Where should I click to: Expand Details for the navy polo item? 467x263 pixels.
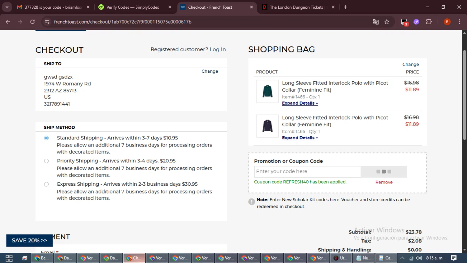[x=300, y=138]
